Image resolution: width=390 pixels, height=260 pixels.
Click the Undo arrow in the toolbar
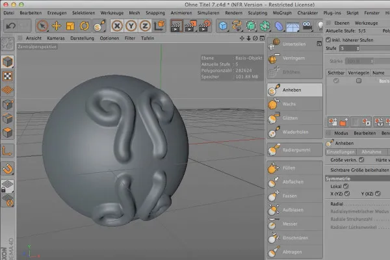(11, 26)
